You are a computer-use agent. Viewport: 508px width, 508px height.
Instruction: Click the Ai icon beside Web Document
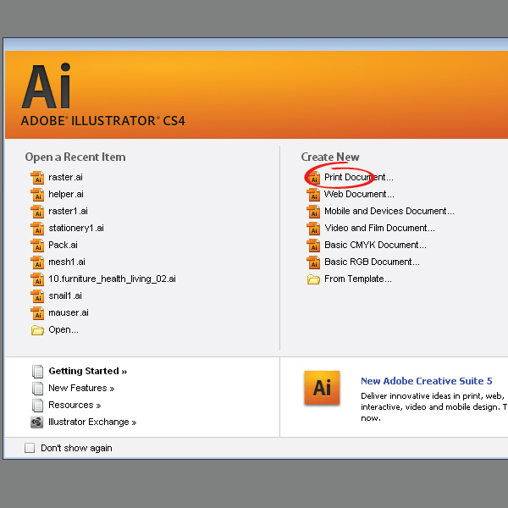click(313, 195)
